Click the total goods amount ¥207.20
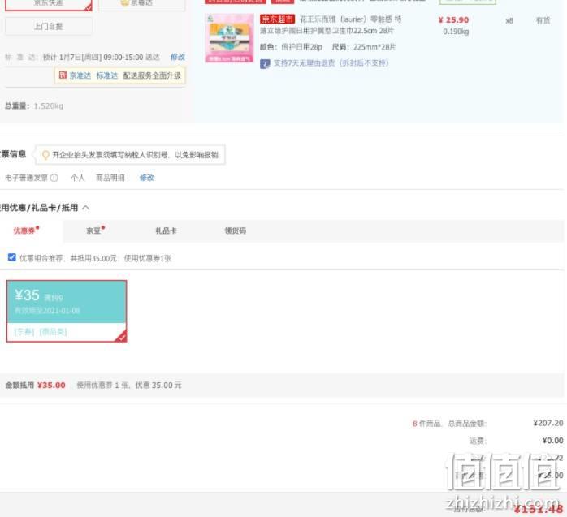This screenshot has width=567, height=517. [548, 423]
